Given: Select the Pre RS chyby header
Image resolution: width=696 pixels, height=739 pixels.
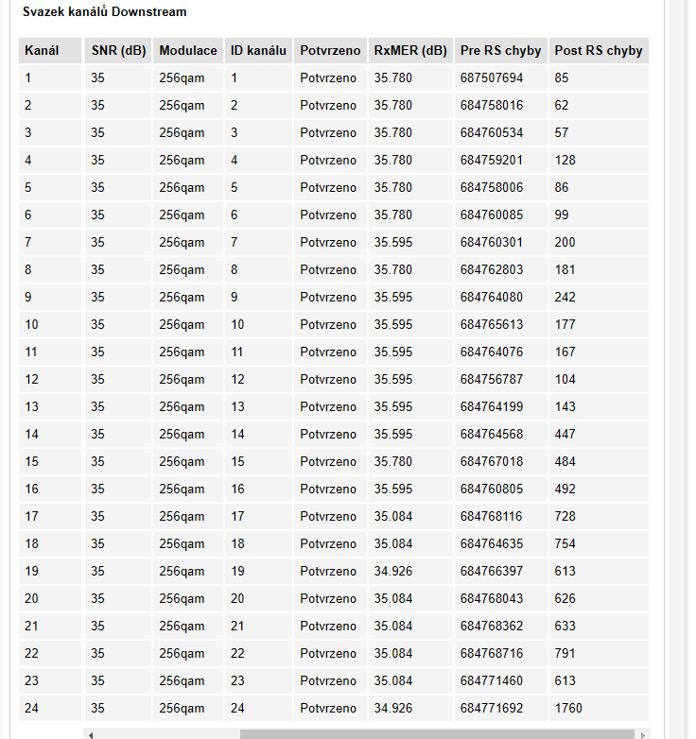Looking at the screenshot, I should (x=500, y=50).
